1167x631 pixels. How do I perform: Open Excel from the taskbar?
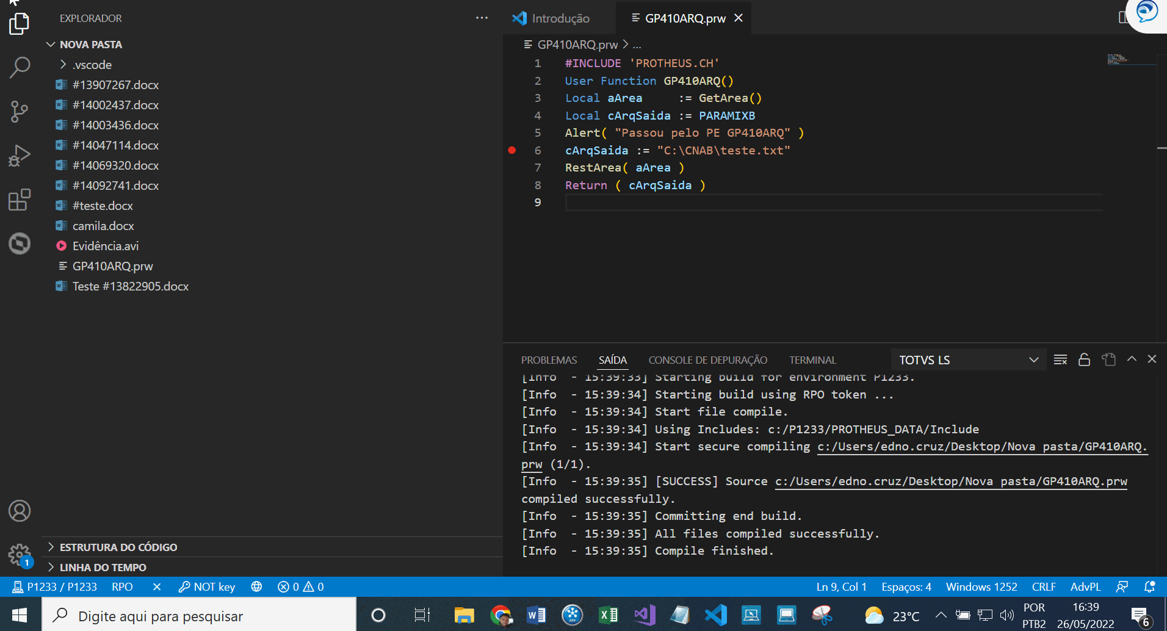tap(608, 615)
